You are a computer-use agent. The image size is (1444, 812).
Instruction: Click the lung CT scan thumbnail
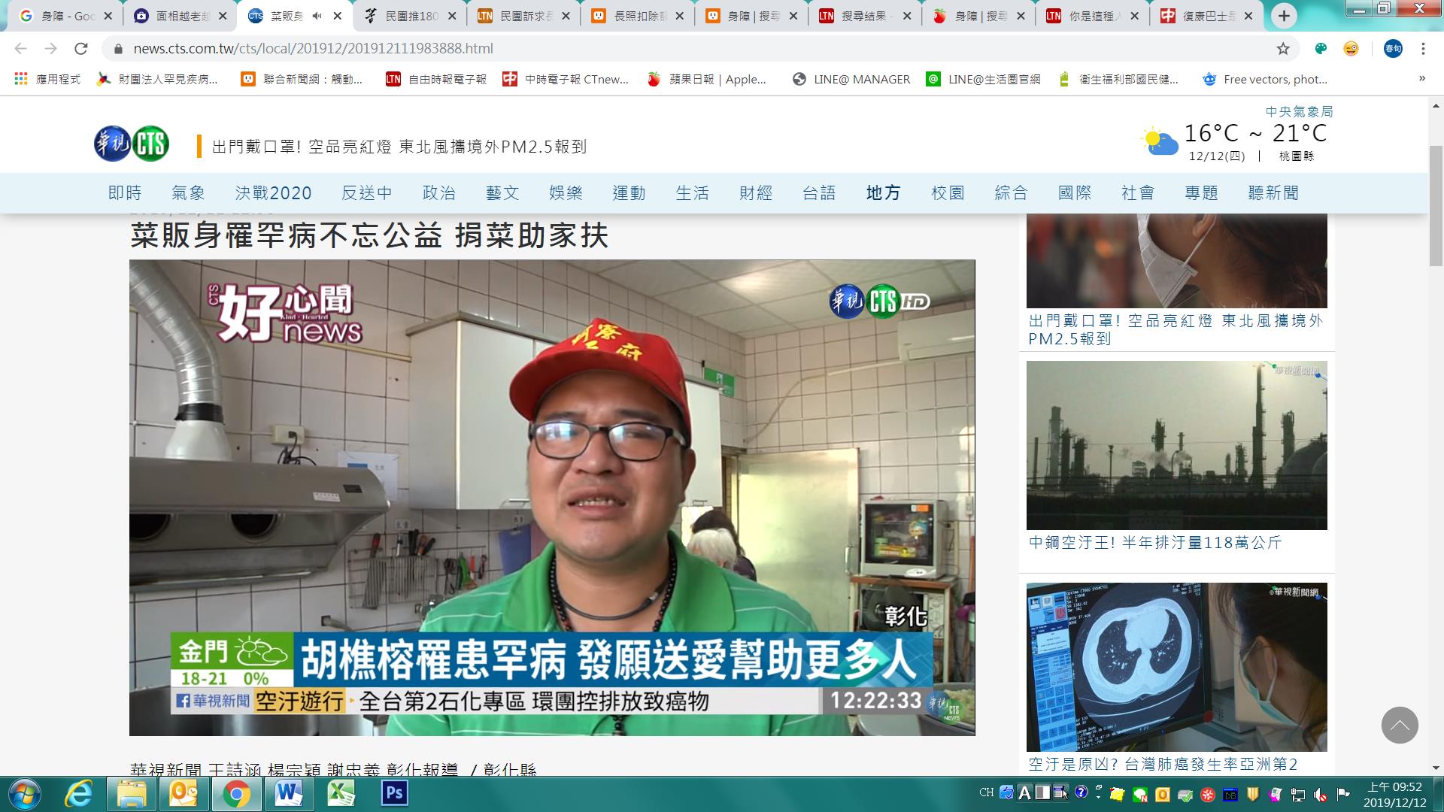coord(1176,667)
